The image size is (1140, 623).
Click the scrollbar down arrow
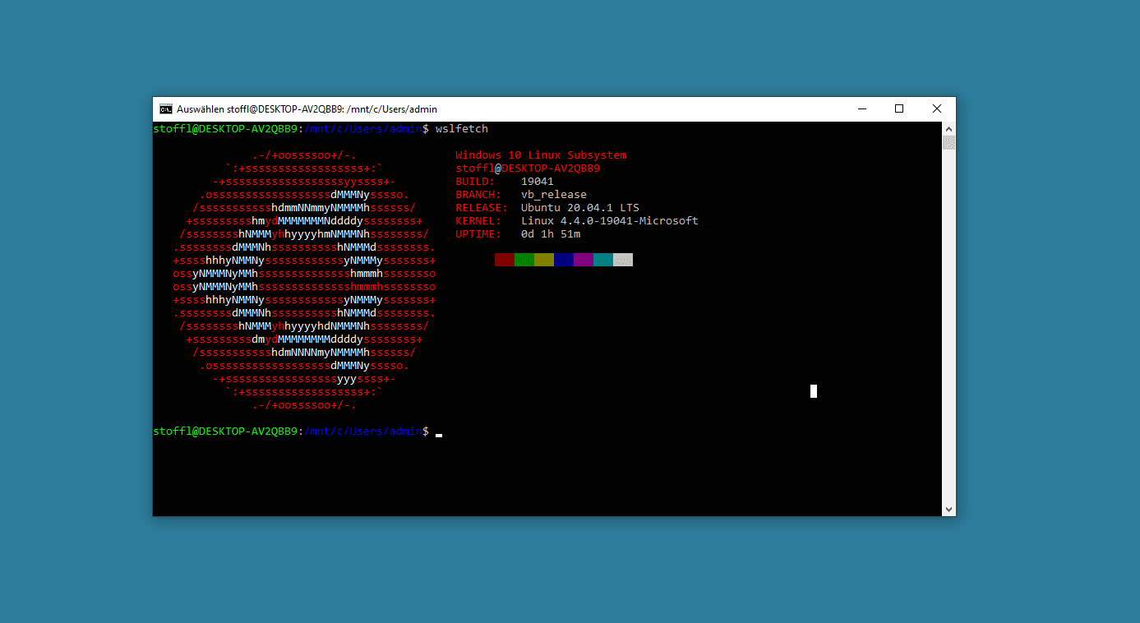[x=948, y=509]
